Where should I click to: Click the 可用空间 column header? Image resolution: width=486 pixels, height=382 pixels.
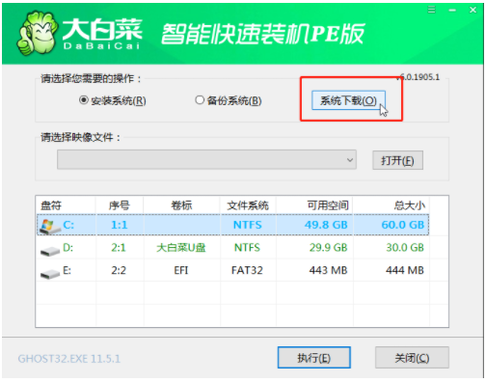tap(328, 205)
